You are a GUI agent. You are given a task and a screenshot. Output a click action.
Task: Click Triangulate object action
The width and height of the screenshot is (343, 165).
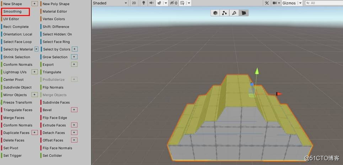52,72
